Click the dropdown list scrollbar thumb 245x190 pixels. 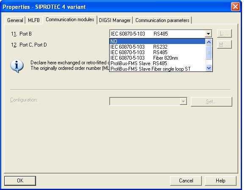tap(209, 52)
